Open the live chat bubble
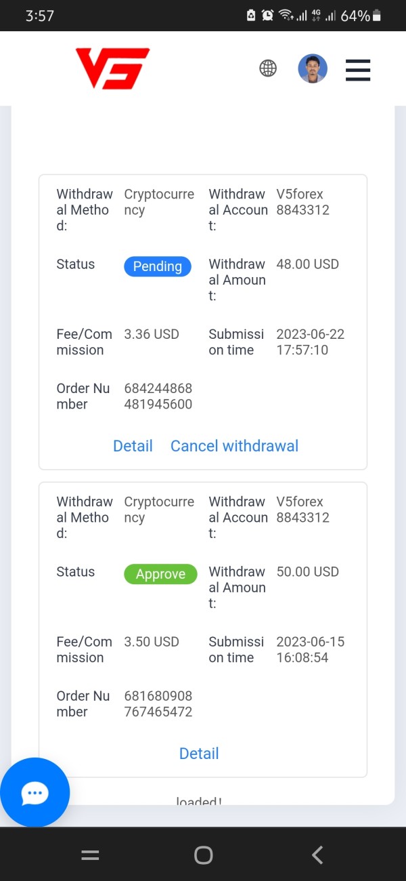 pos(35,792)
